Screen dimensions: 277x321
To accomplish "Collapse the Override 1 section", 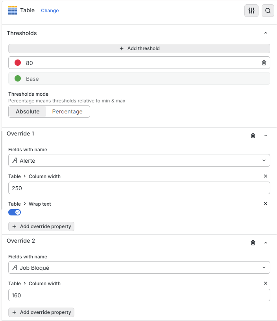I will pyautogui.click(x=266, y=135).
